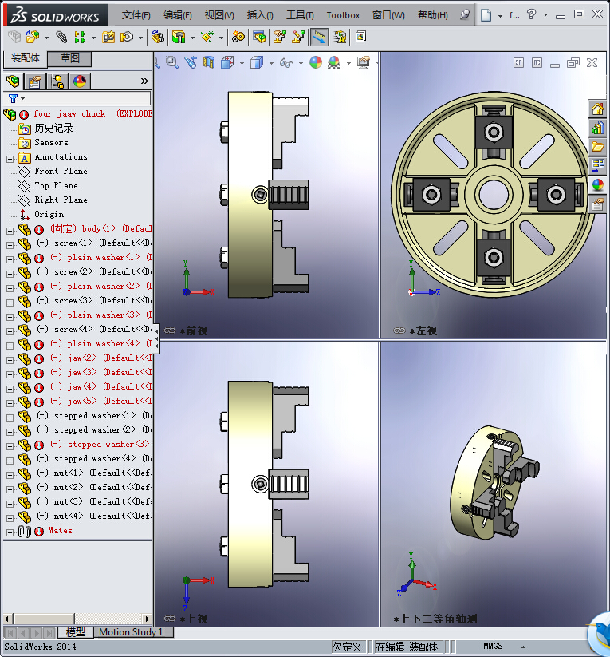Click the Zoom to Area magnifier icon
The height and width of the screenshot is (657, 610).
pos(171,62)
